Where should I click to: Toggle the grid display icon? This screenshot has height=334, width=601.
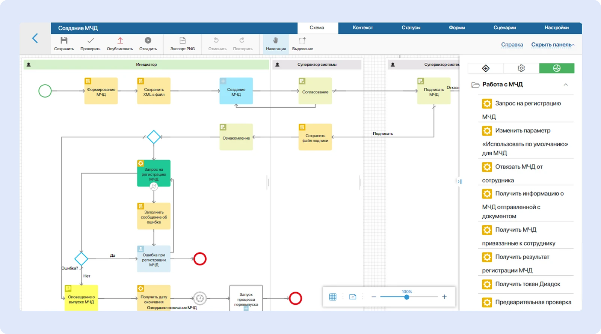[333, 297]
